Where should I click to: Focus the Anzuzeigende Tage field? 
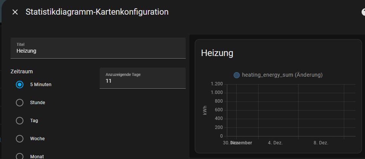[x=142, y=80]
